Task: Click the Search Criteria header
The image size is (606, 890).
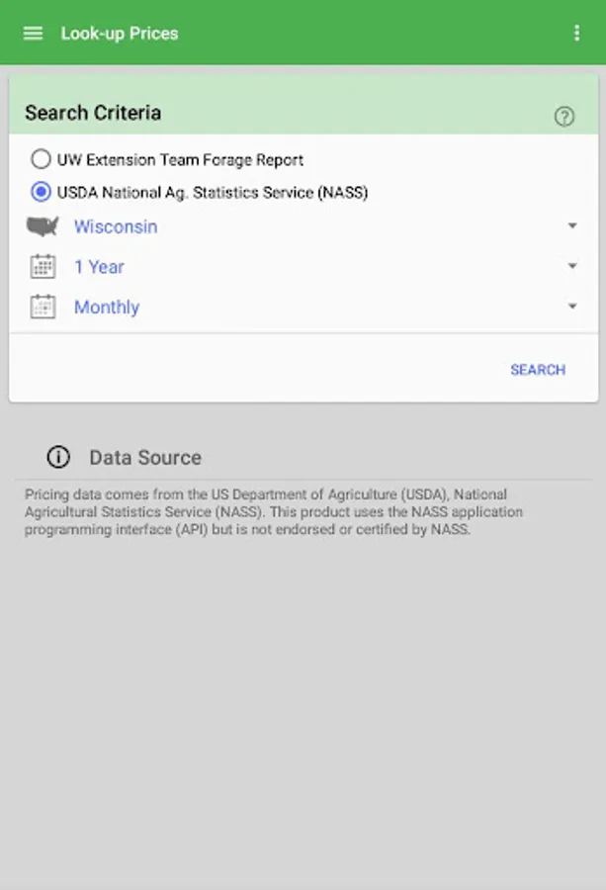Action: pyautogui.click(x=93, y=113)
